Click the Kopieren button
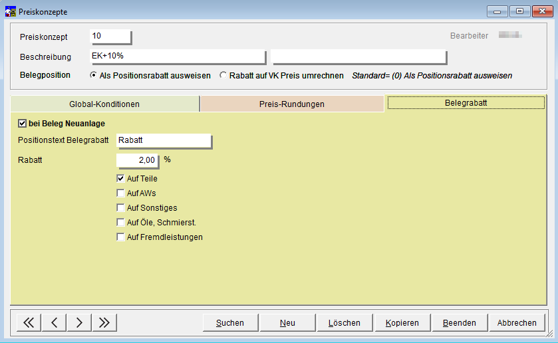Viewport: 558px width, 343px height. (402, 322)
